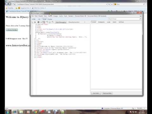This screenshot has width=152, height=114.
Task: Click the Continue debugger icon
Action: point(38,22)
